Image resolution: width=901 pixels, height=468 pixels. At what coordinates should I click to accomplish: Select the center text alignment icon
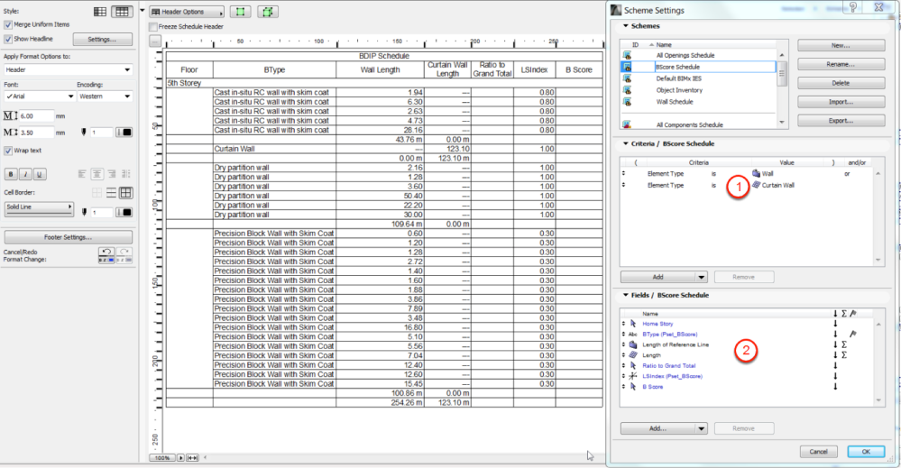pyautogui.click(x=96, y=174)
